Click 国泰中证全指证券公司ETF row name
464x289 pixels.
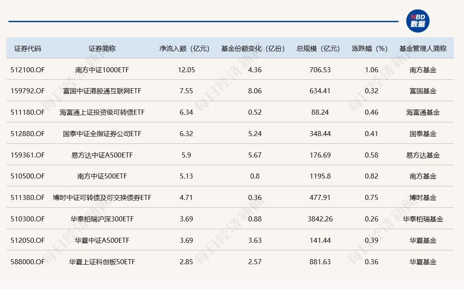click(x=102, y=134)
